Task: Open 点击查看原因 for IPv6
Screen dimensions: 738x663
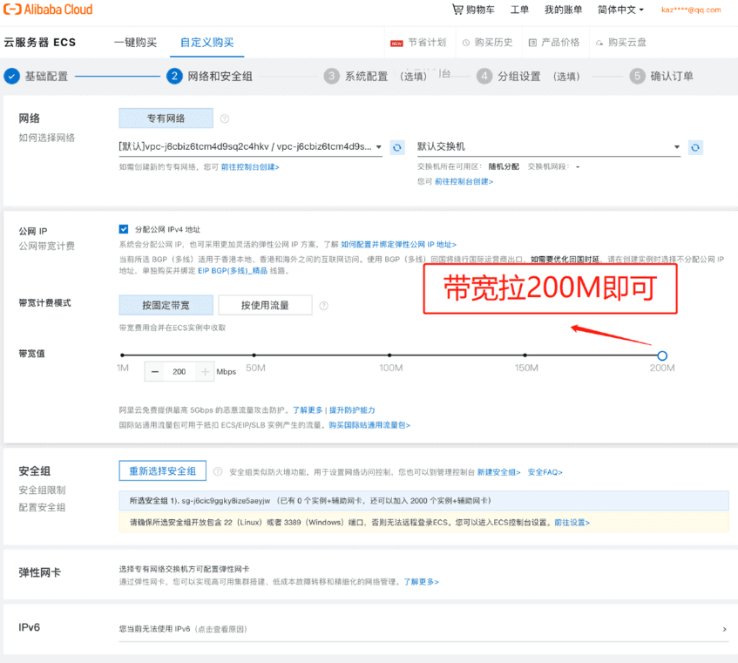Action: [221, 629]
